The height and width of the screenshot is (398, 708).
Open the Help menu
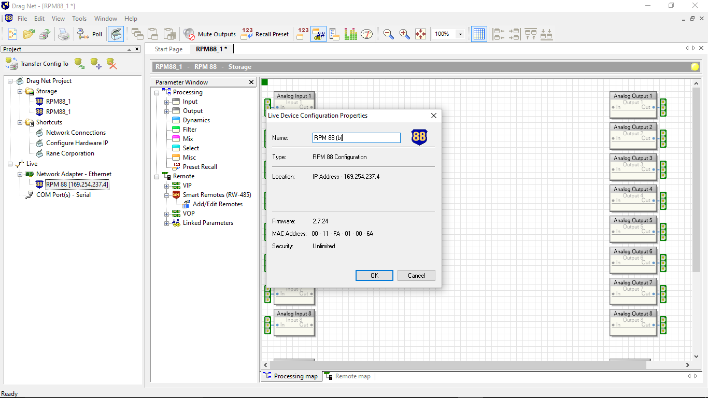131,19
